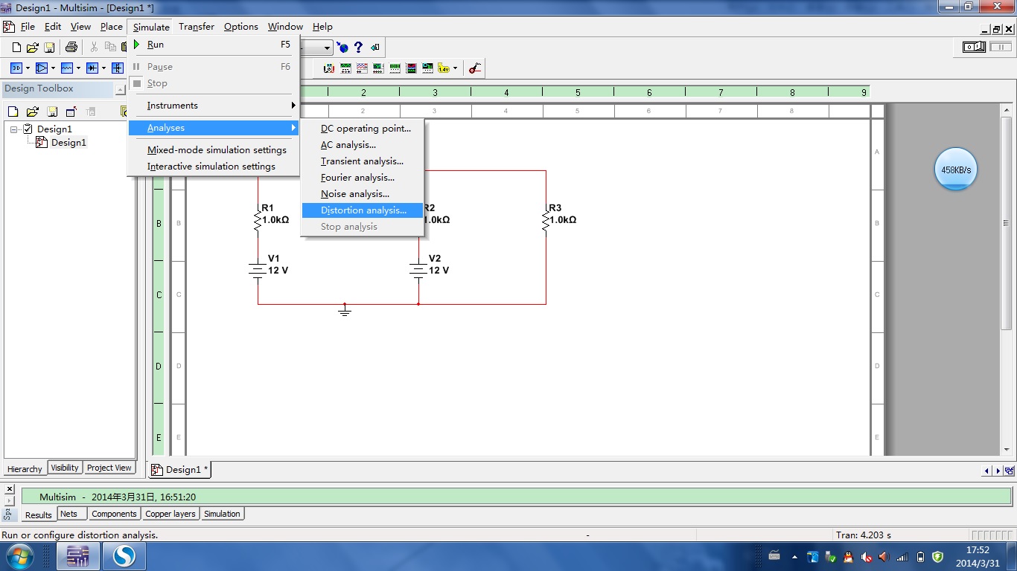
Task: Click the first instrument icon right of Simulate menu
Action: pyautogui.click(x=329, y=68)
